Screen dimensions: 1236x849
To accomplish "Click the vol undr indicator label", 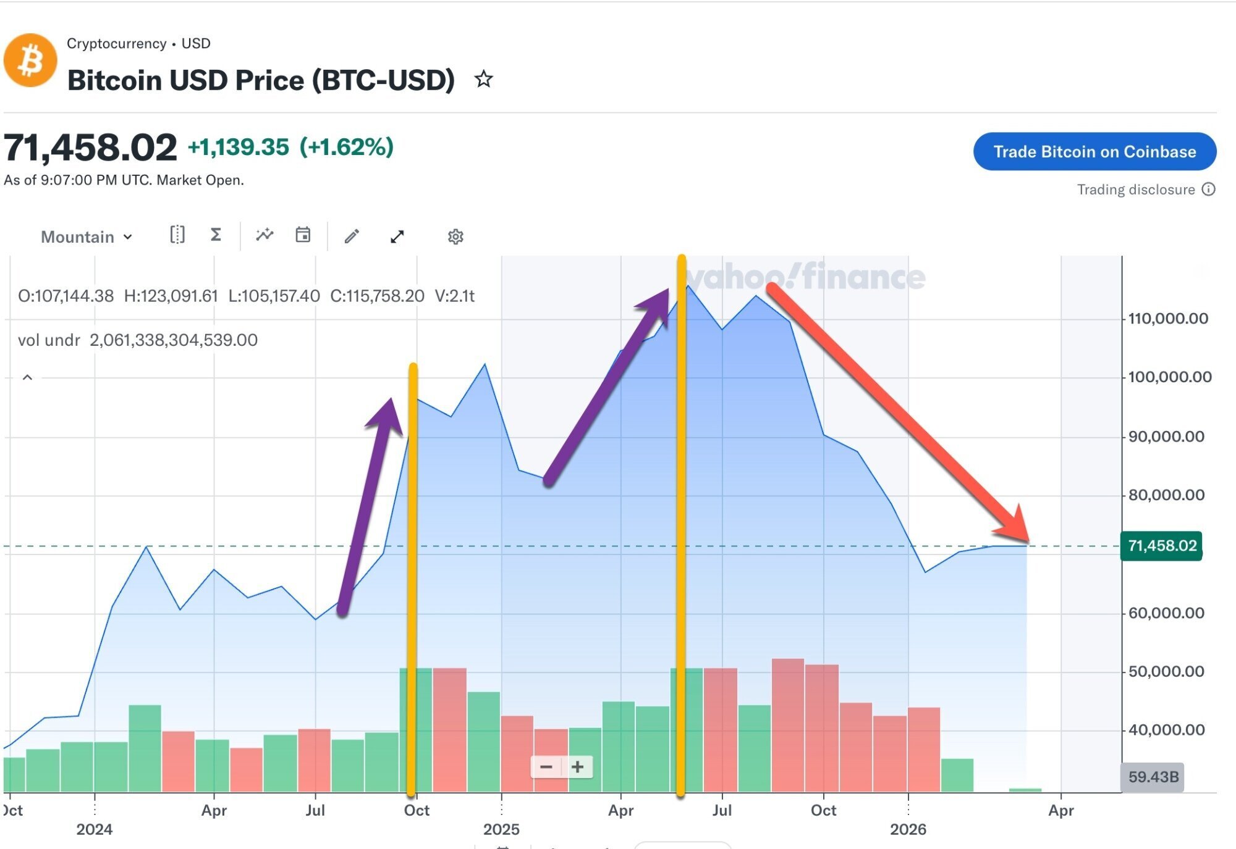I will pos(49,340).
